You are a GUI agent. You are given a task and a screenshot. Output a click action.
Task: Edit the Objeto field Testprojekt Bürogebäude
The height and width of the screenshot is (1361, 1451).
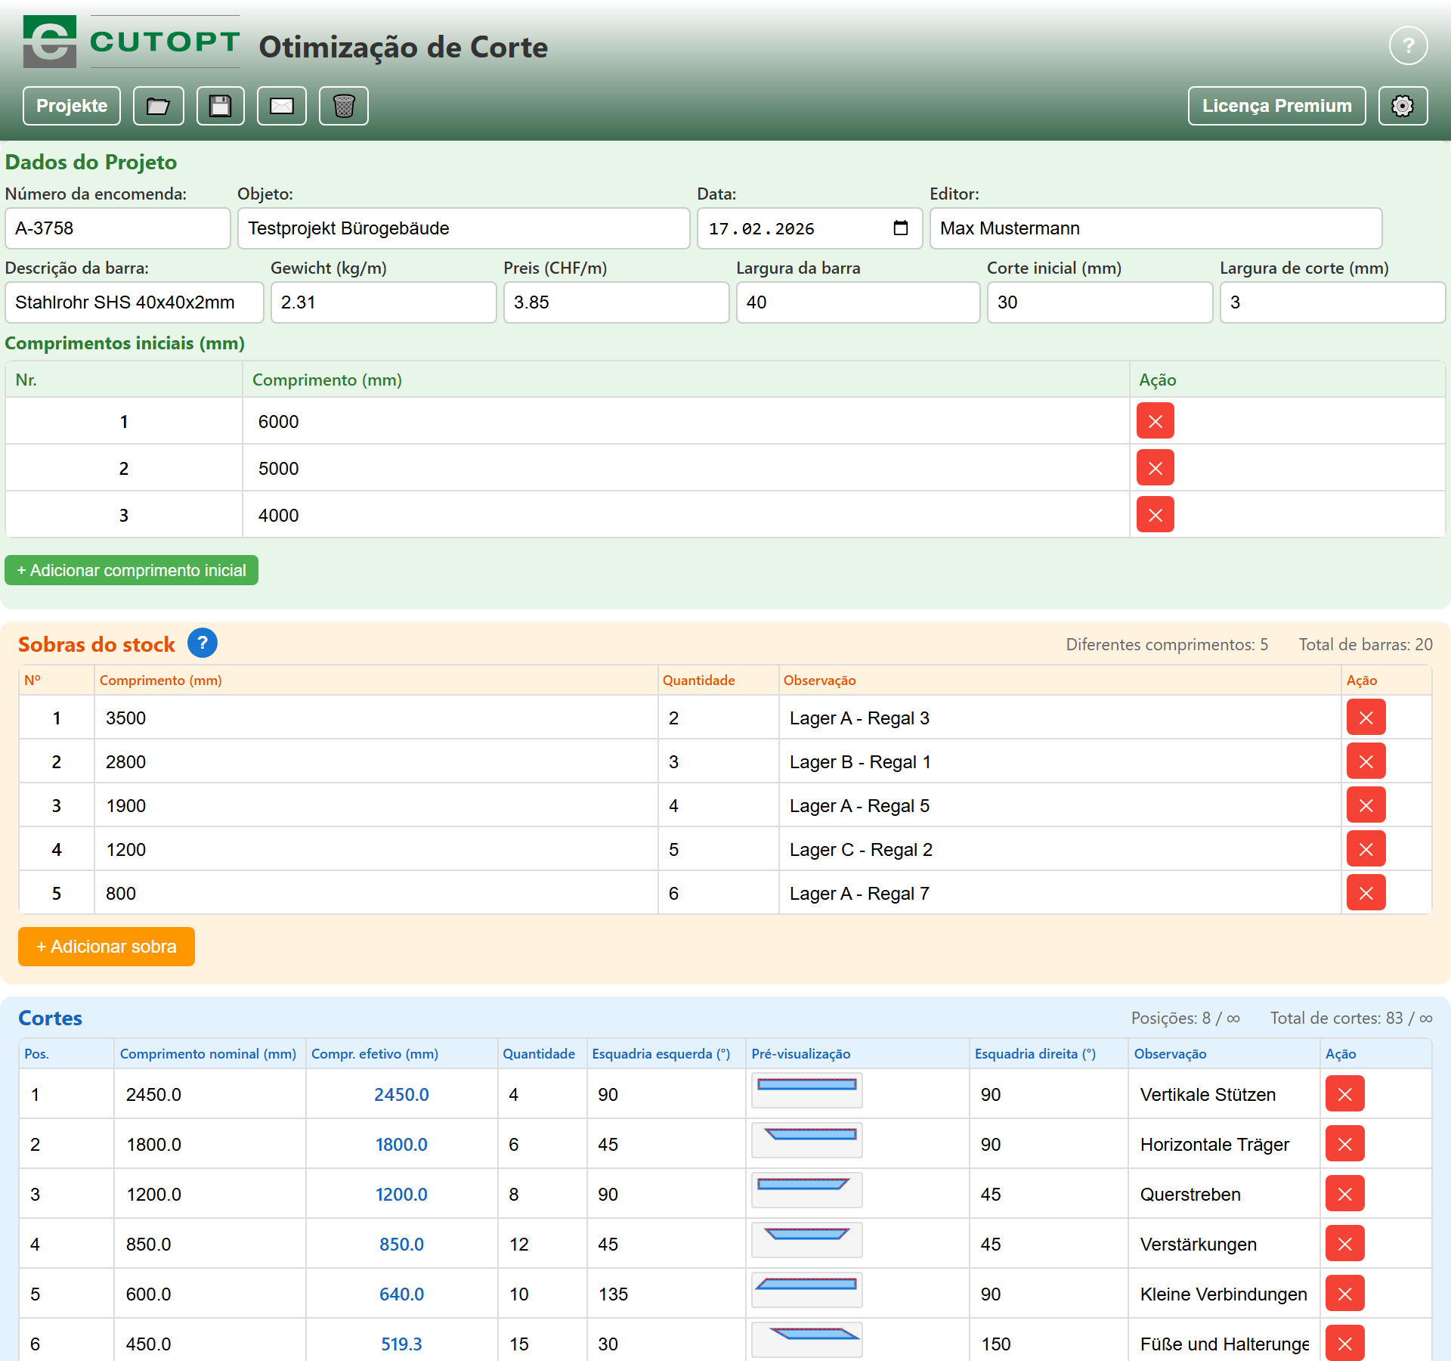tap(463, 228)
